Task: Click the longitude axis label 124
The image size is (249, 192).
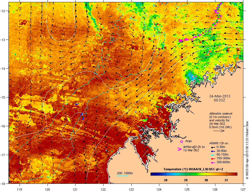Action: [159, 189]
